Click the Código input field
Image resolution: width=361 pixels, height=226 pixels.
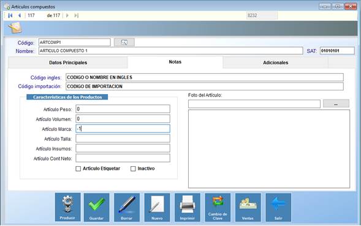coord(75,42)
